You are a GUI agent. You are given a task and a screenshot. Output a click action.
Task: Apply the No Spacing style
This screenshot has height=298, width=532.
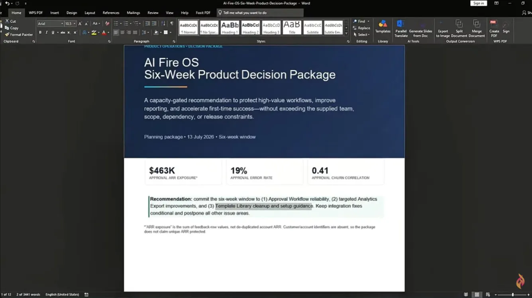coord(209,27)
